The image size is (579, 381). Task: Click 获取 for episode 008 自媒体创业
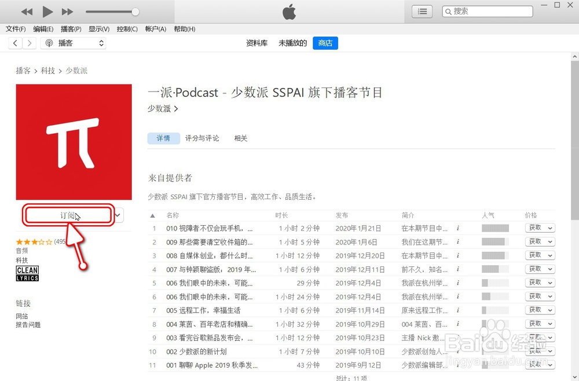tap(535, 255)
